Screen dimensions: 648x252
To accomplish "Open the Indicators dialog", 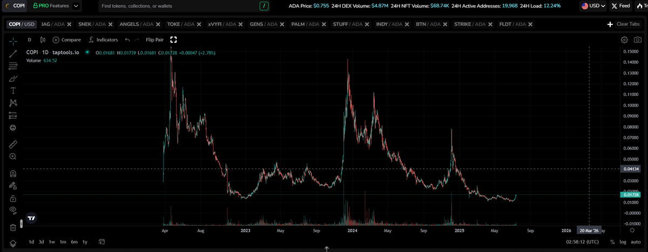I will 103,40.
